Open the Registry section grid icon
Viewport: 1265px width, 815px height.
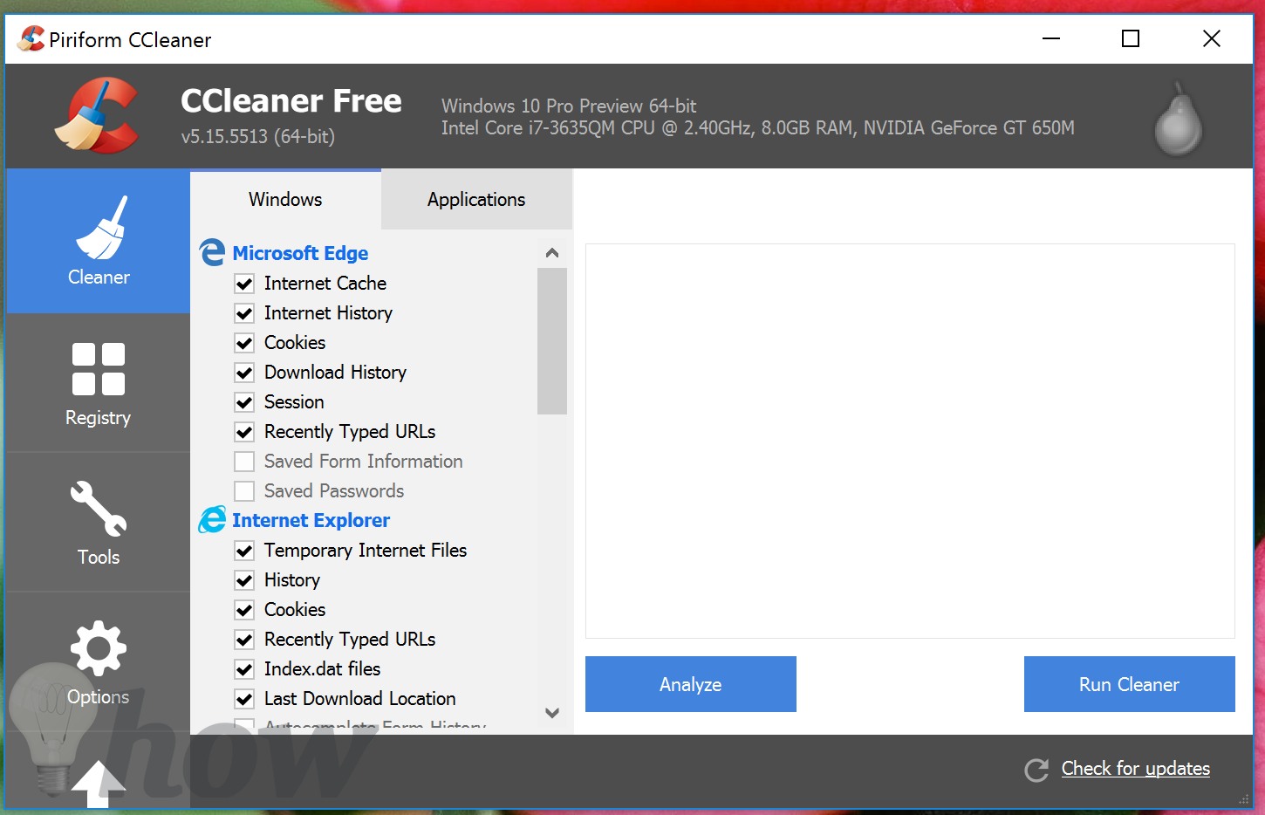(x=99, y=369)
